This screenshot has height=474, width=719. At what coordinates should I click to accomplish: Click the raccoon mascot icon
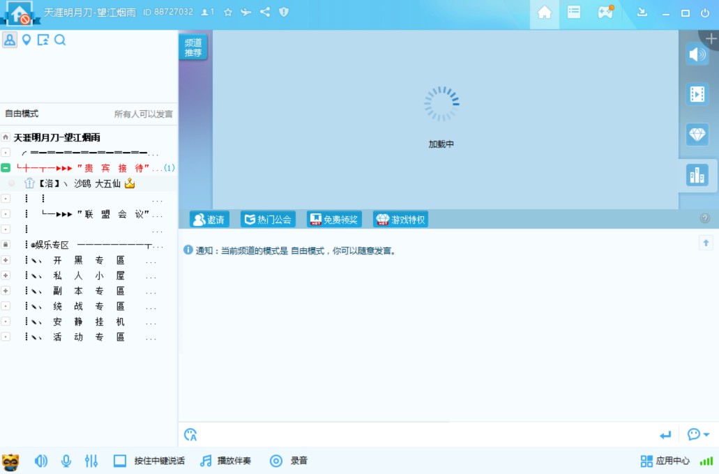coord(10,462)
